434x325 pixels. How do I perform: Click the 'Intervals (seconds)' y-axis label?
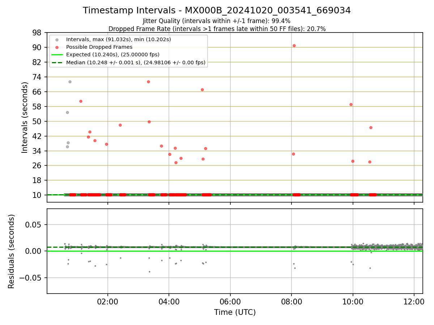(25, 117)
